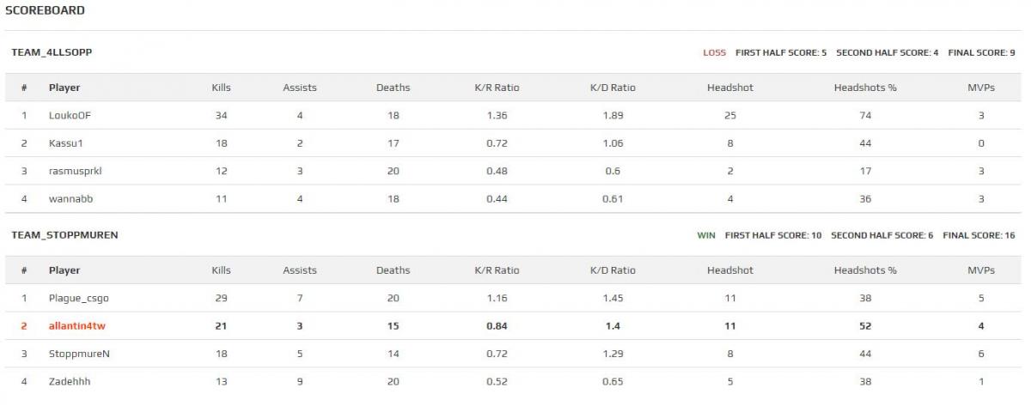
Task: Sort second table by MVPs header
Action: pos(981,270)
